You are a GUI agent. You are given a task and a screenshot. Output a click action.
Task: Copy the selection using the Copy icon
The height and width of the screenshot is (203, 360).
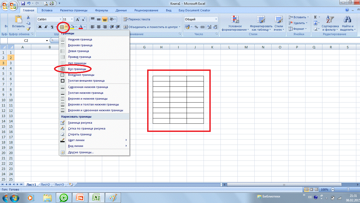click(x=28, y=23)
